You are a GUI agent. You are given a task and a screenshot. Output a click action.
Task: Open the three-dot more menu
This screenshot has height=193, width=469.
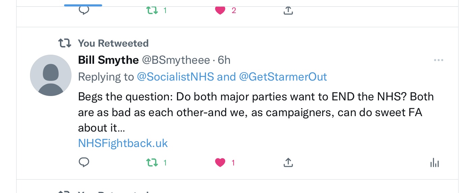[x=438, y=60]
